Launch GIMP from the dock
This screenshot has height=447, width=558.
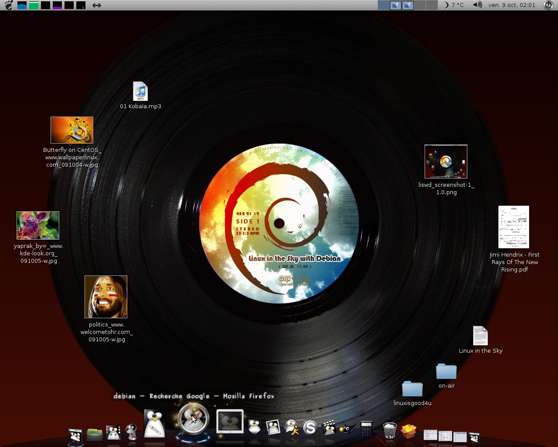347,429
